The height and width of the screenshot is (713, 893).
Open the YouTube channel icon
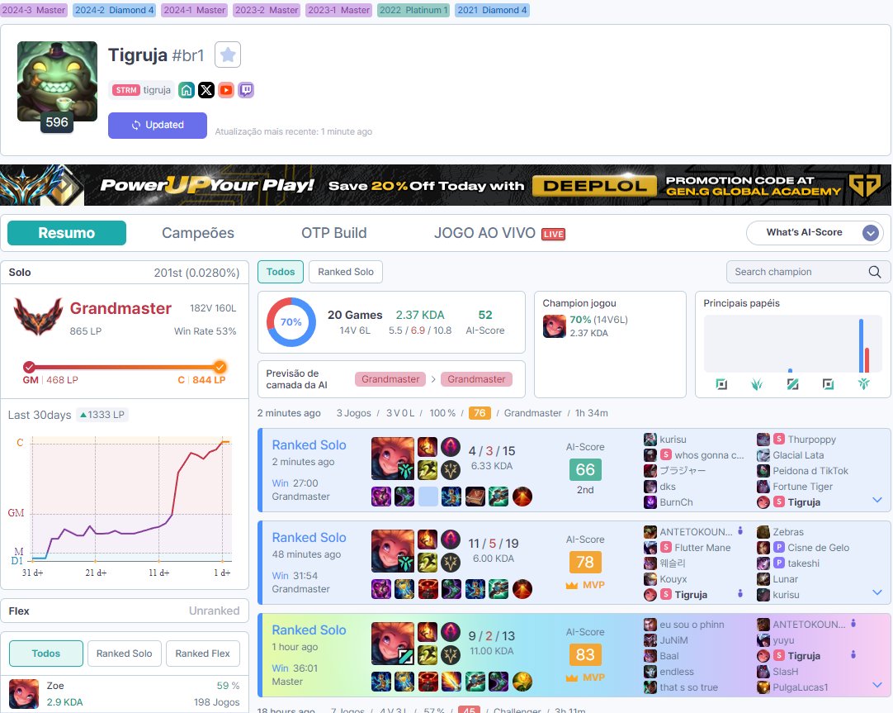(x=226, y=90)
